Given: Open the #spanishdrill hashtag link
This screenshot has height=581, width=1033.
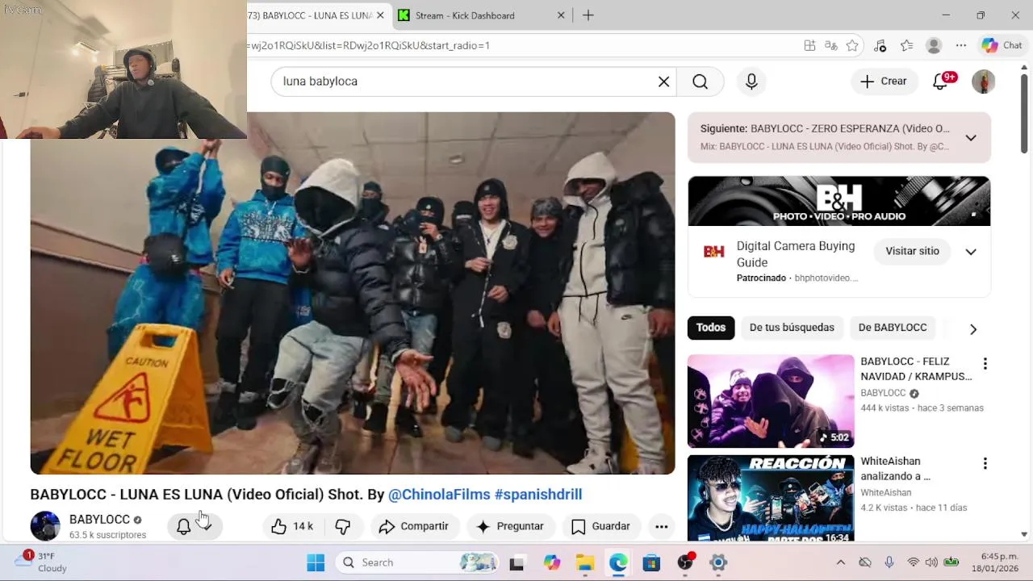Looking at the screenshot, I should click(538, 494).
